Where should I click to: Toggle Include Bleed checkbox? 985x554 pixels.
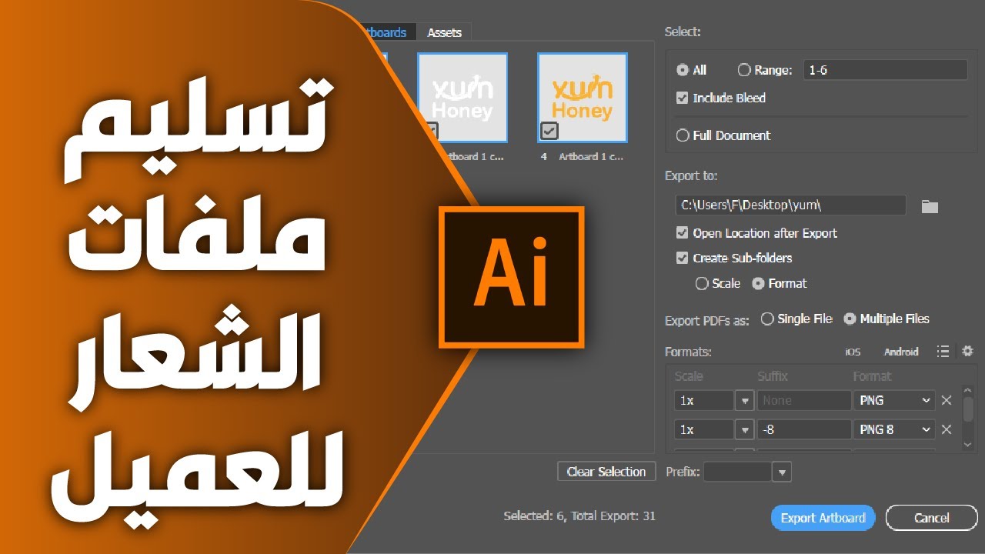[682, 98]
